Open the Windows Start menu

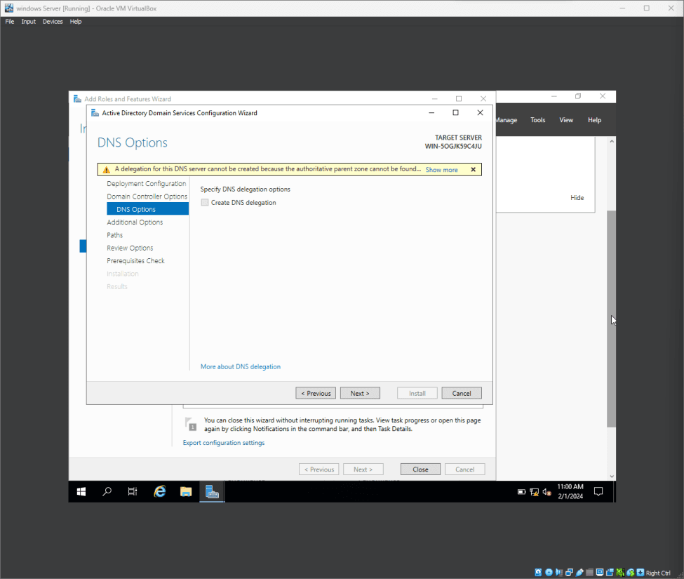(81, 492)
